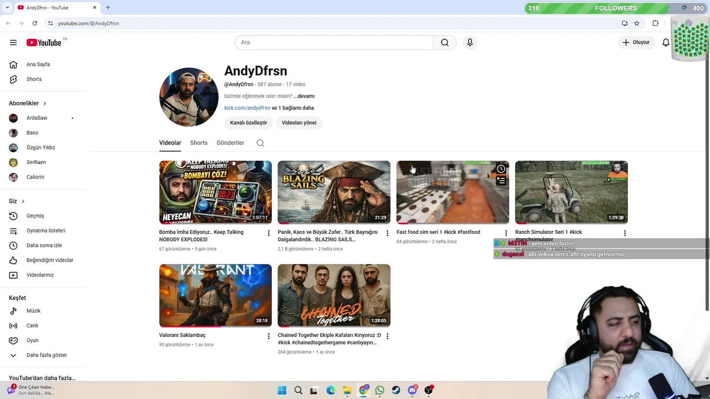Switch to the Gönderiler tab
Image resolution: width=710 pixels, height=399 pixels.
click(x=230, y=143)
